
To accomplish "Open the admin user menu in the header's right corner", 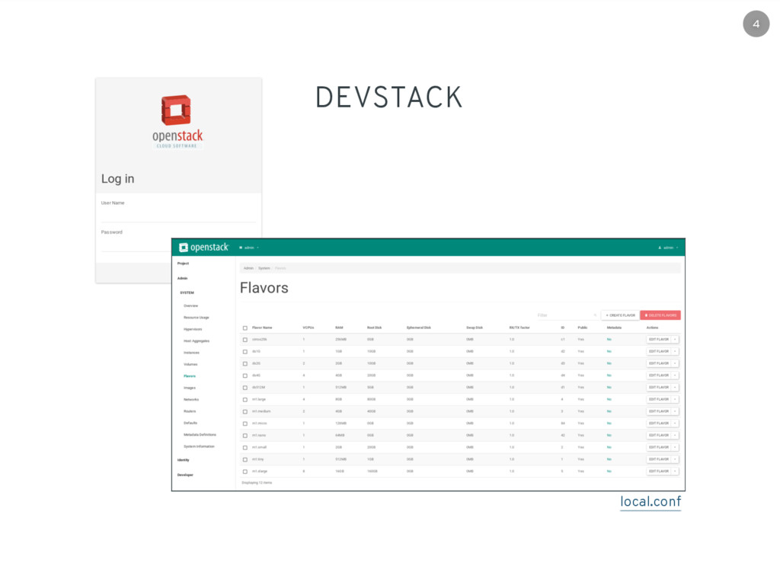I will click(x=668, y=248).
